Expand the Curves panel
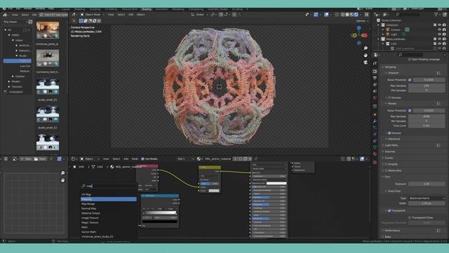Image resolution: width=449 pixels, height=253 pixels. 389,157
